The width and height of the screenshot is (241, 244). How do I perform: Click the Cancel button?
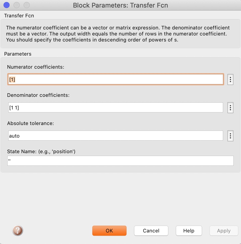point(151,230)
